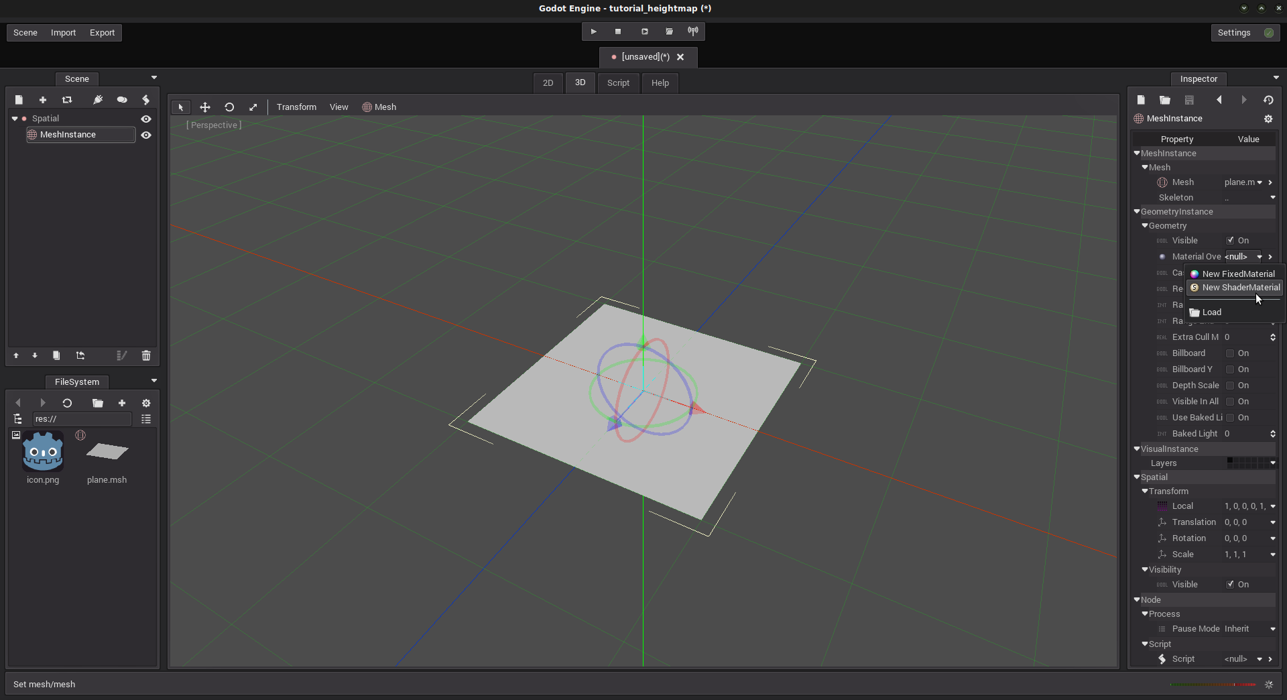1287x700 pixels.
Task: Click the Extra Cull Margin stepper
Action: [1272, 337]
